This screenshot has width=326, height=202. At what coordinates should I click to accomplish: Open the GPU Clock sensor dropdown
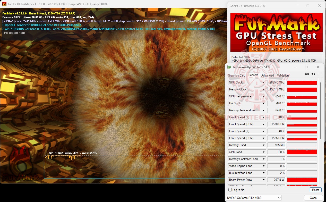point(263,82)
